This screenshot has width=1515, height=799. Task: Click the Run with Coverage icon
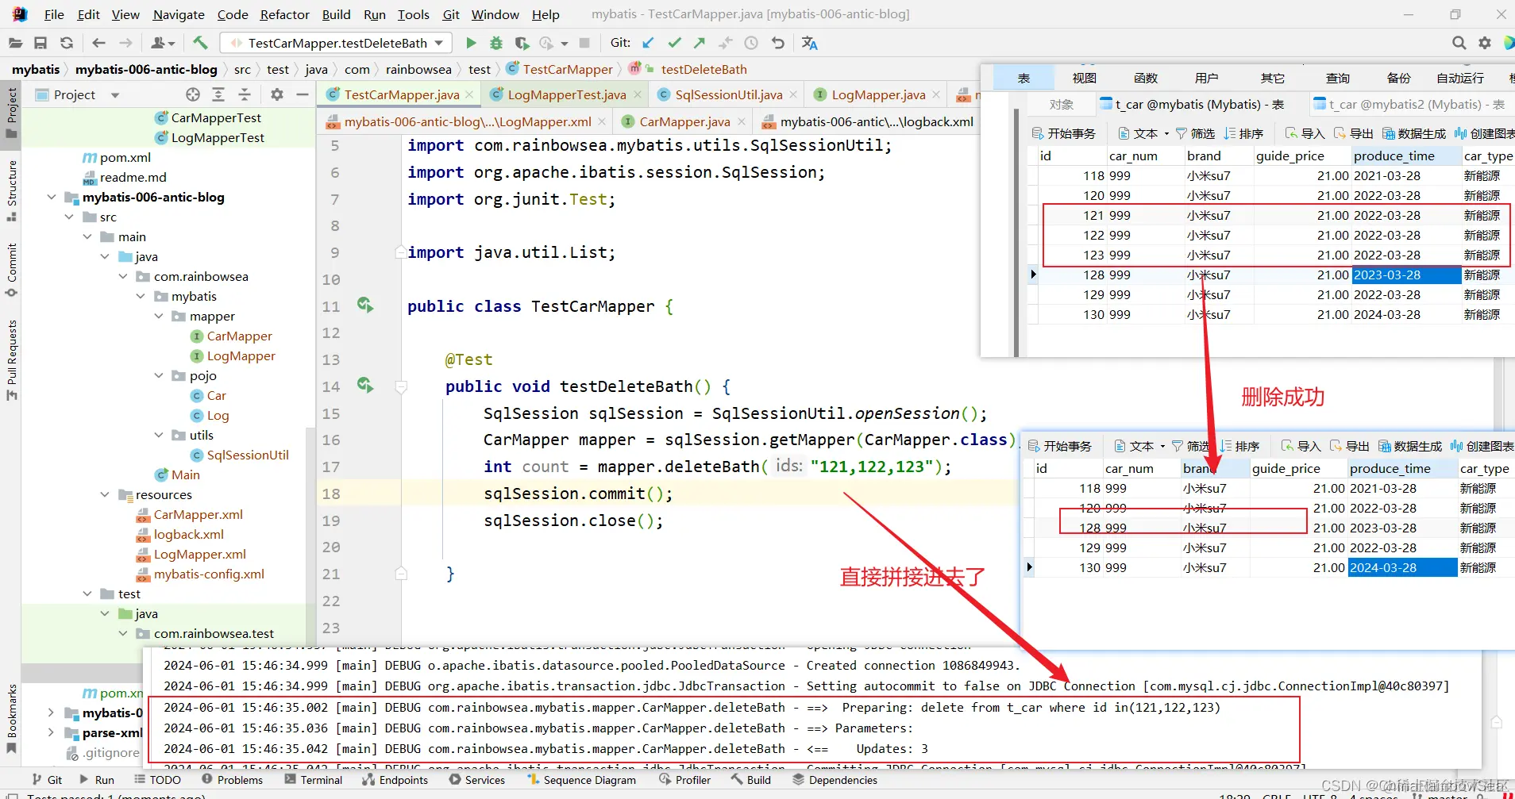coord(522,43)
